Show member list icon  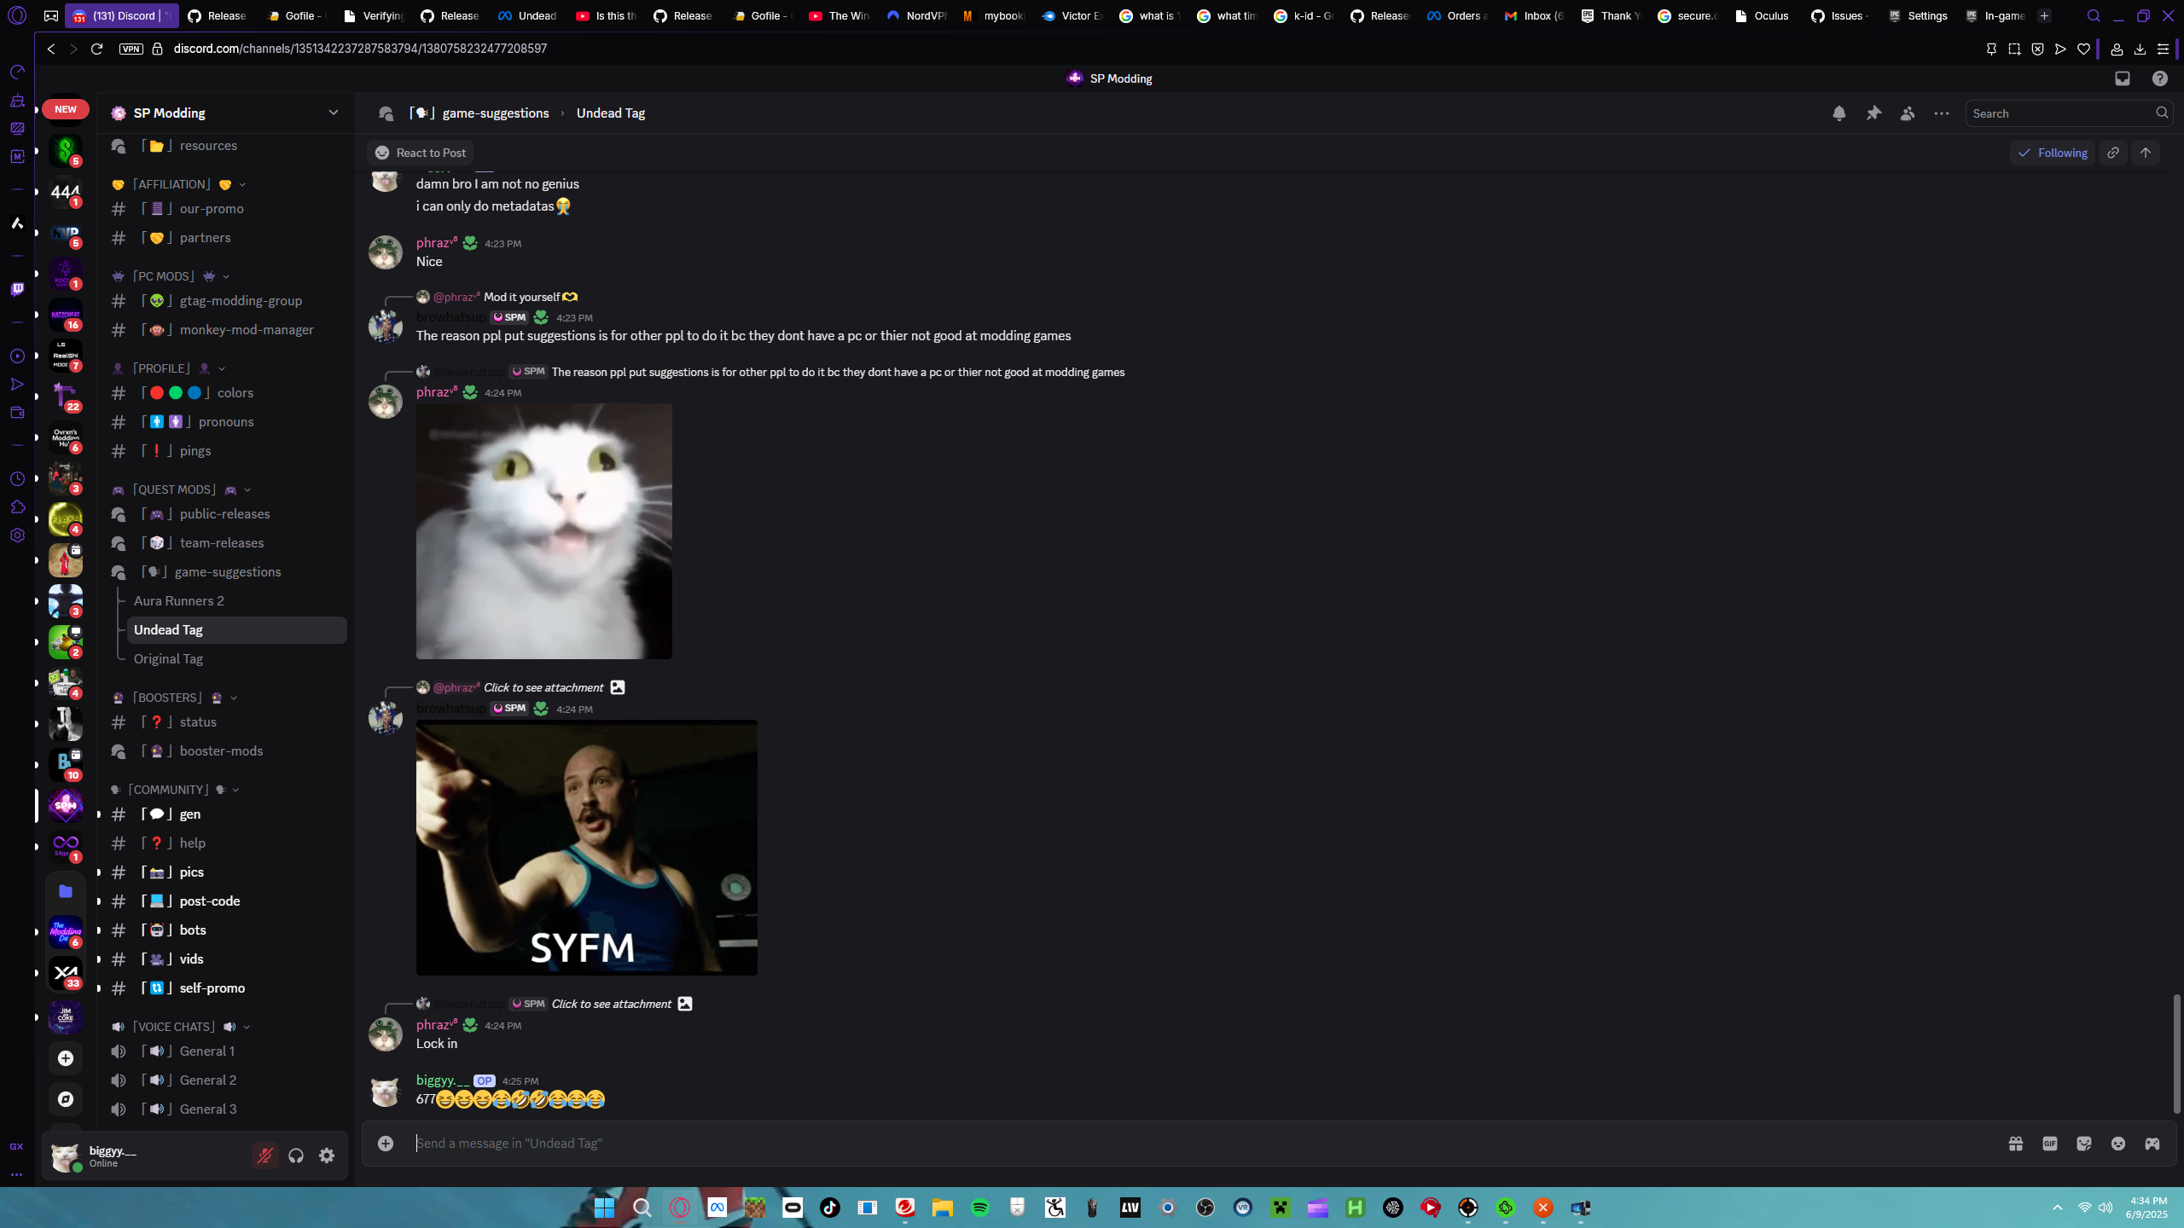(x=1908, y=113)
